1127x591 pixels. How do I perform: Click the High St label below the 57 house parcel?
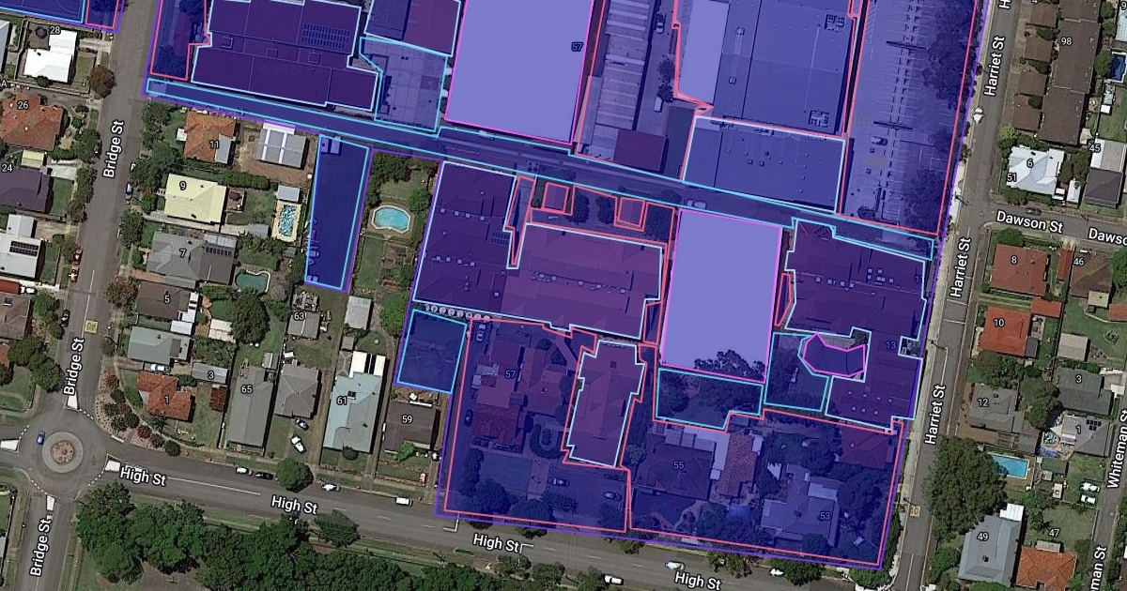(496, 542)
